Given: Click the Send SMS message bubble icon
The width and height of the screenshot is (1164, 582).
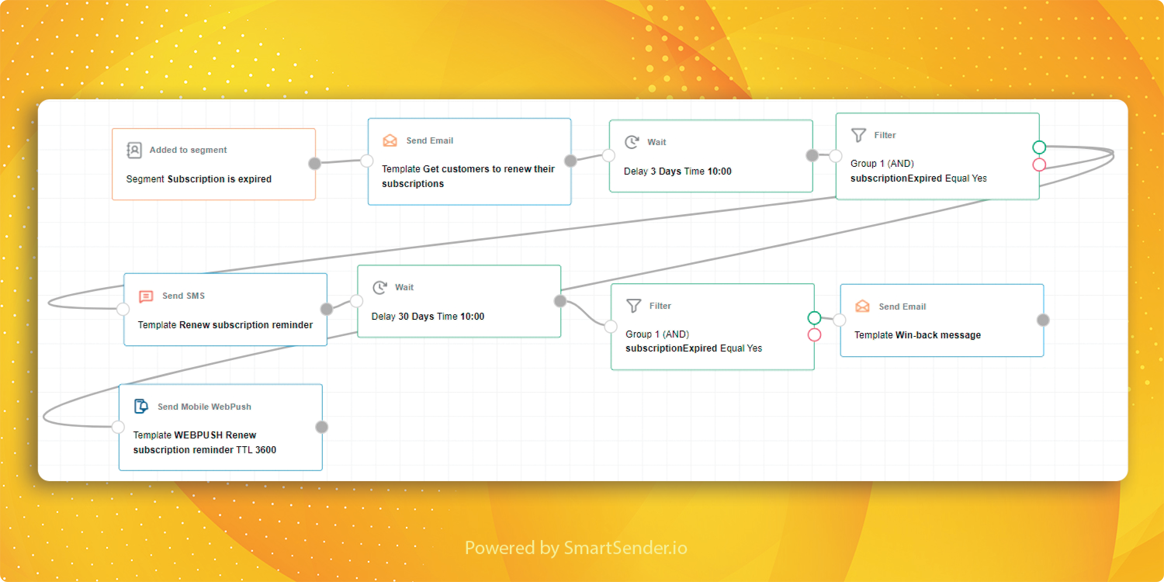Looking at the screenshot, I should (146, 296).
